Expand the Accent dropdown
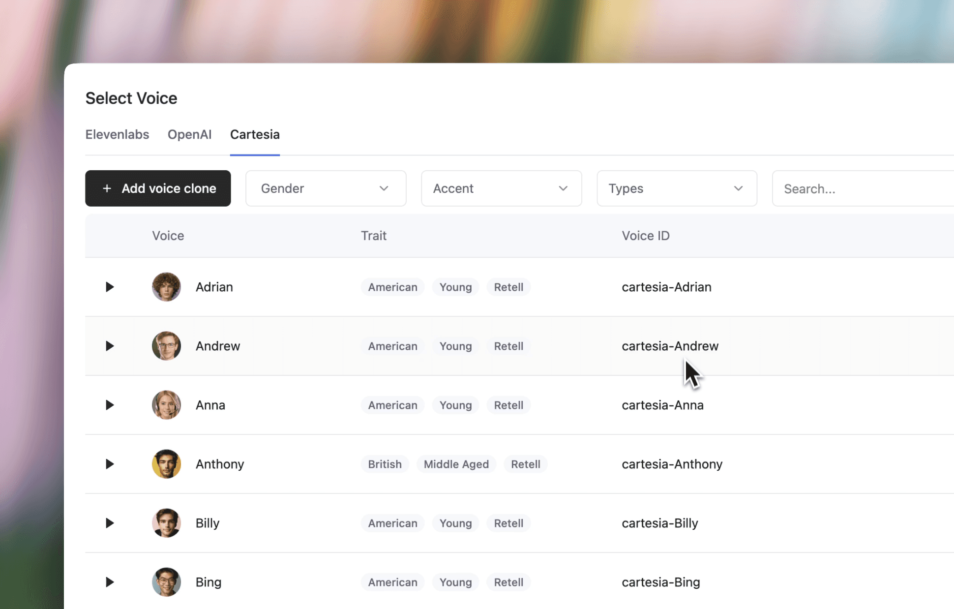The image size is (954, 609). click(x=501, y=188)
